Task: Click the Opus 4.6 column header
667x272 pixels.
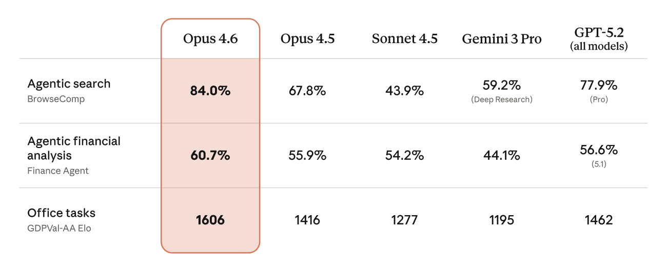Action: tap(210, 39)
